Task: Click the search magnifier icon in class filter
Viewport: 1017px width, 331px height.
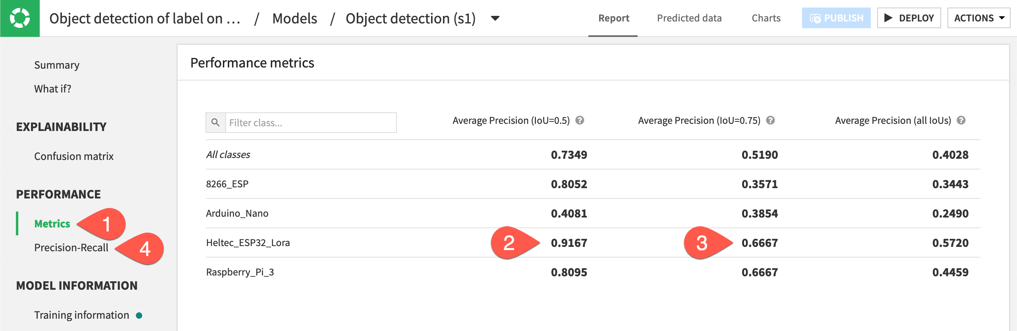Action: (215, 123)
